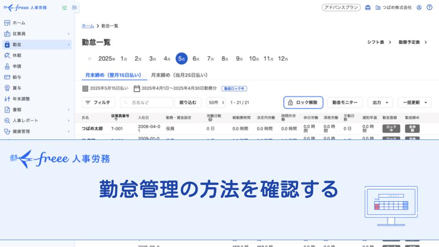This screenshot has width=439, height=247.
Task: Focus the 氏名など search field
Action: pos(146,102)
